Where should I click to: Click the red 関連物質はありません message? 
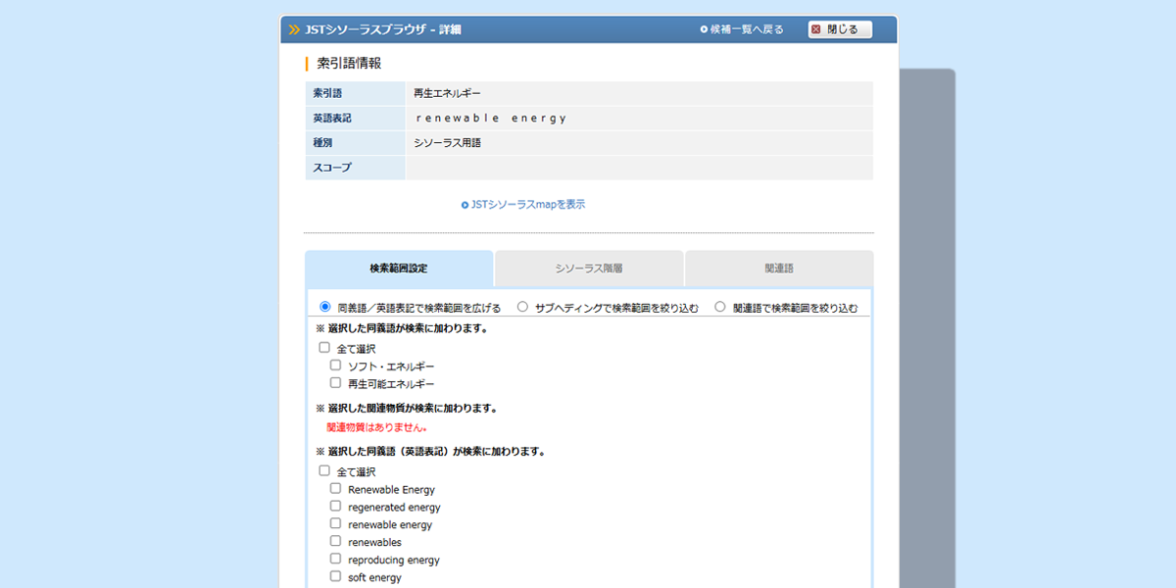tap(377, 427)
